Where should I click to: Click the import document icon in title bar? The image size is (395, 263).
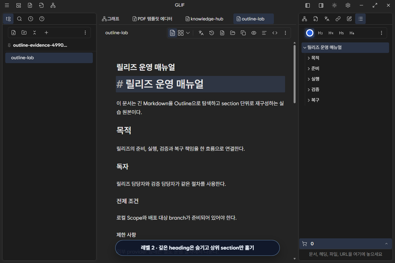tap(41, 5)
